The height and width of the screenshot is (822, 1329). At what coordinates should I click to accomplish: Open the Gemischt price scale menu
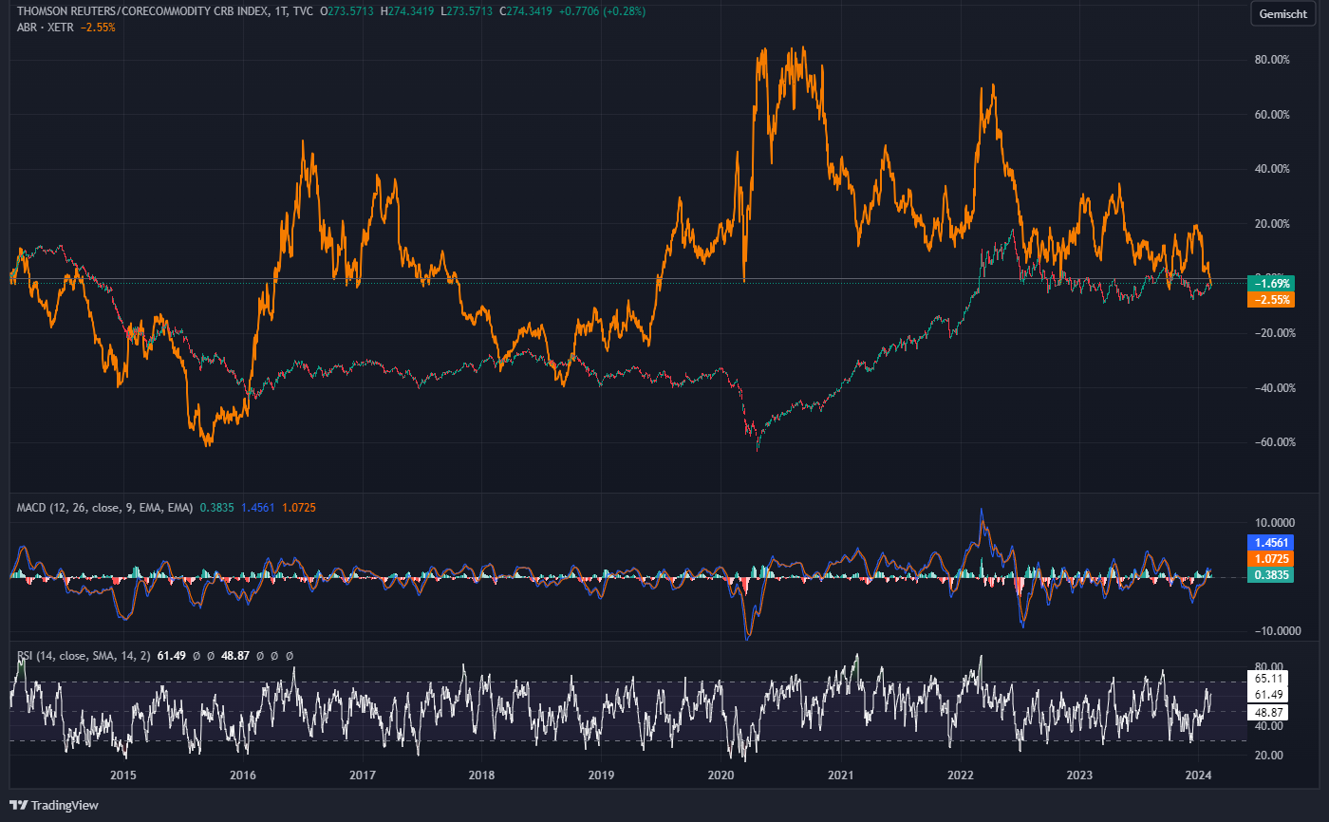click(x=1282, y=14)
